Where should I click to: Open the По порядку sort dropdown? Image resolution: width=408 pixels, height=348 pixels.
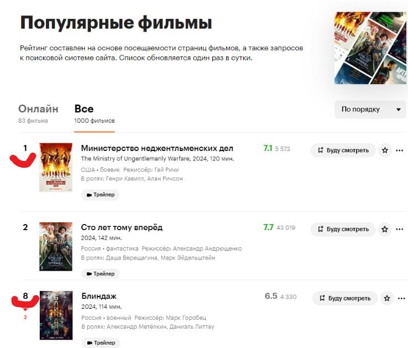point(370,110)
